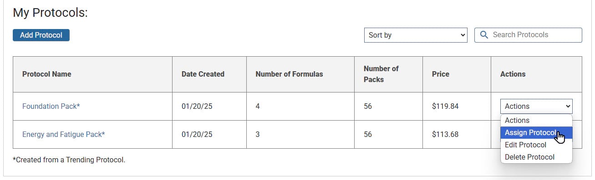Open the Sort by dropdown
The width and height of the screenshot is (595, 180).
[416, 35]
